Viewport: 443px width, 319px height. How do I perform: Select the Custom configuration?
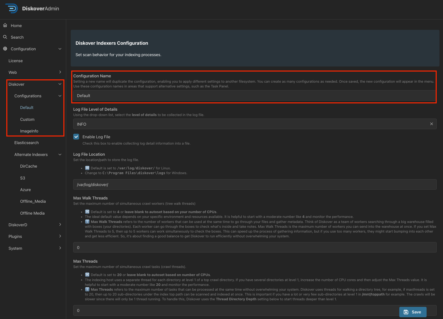pos(27,119)
